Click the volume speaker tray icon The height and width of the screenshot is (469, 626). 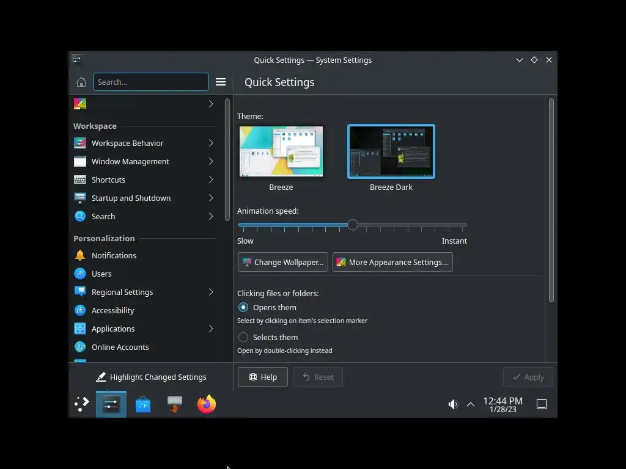point(453,404)
